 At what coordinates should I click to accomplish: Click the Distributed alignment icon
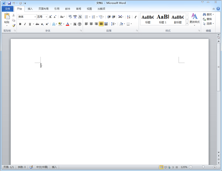tap(106, 24)
